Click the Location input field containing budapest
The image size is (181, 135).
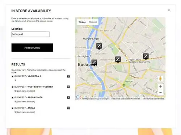30,34
